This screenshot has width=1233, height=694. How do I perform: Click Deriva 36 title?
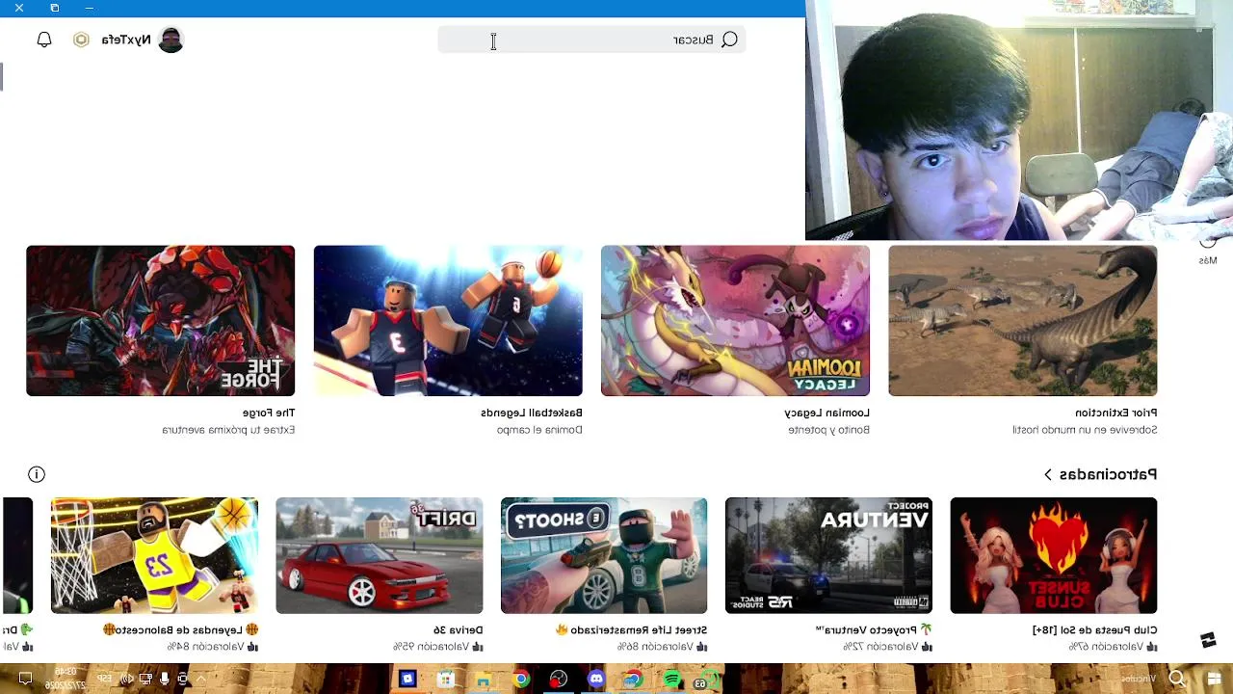pyautogui.click(x=458, y=629)
